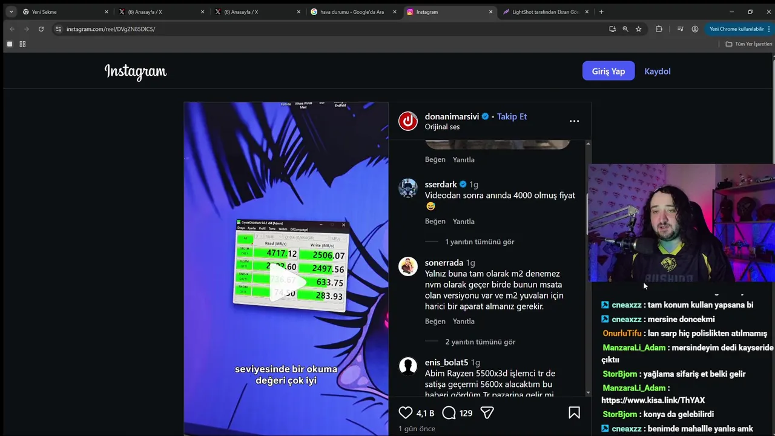This screenshot has width=775, height=436.
Task: Open the three-dots more options menu
Action: tap(574, 121)
